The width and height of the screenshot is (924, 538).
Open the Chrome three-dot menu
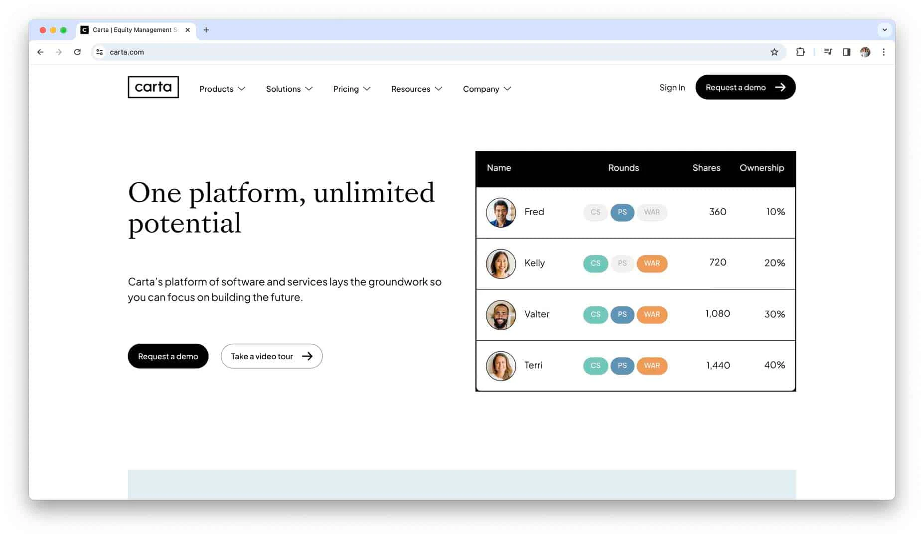(x=884, y=52)
